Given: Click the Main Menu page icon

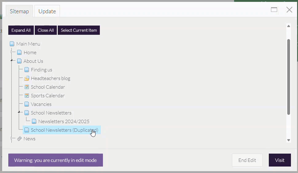Looking at the screenshot, I should pos(12,44).
